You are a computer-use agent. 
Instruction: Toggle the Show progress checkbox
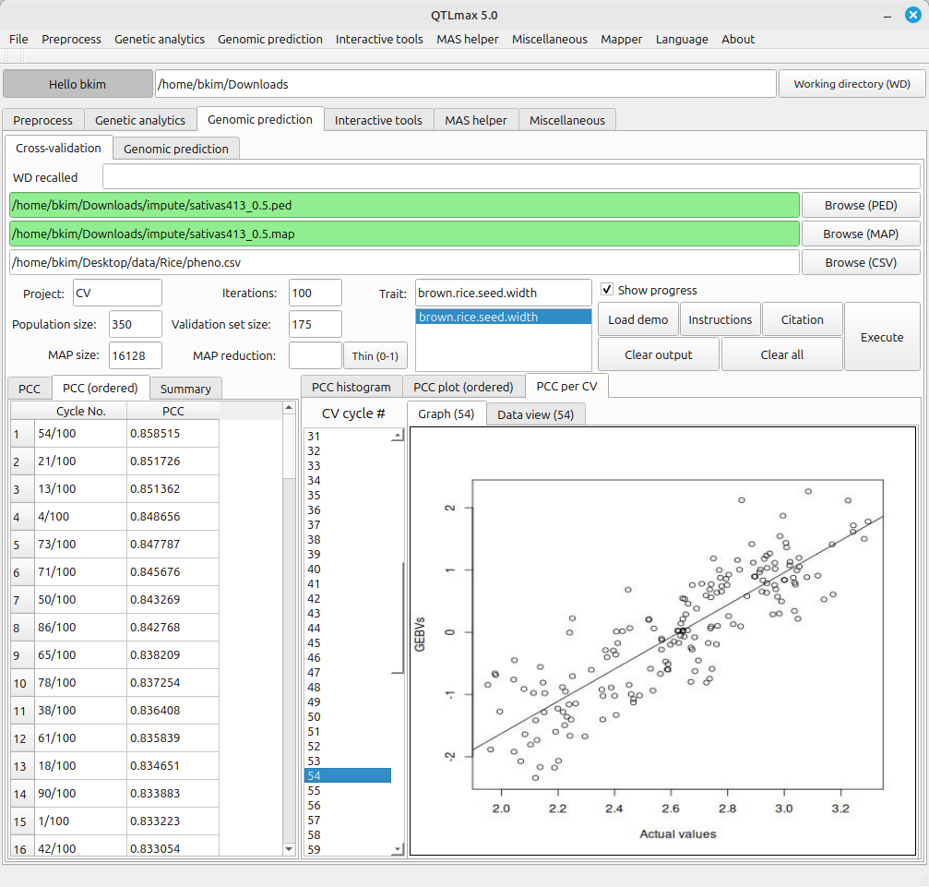click(607, 290)
